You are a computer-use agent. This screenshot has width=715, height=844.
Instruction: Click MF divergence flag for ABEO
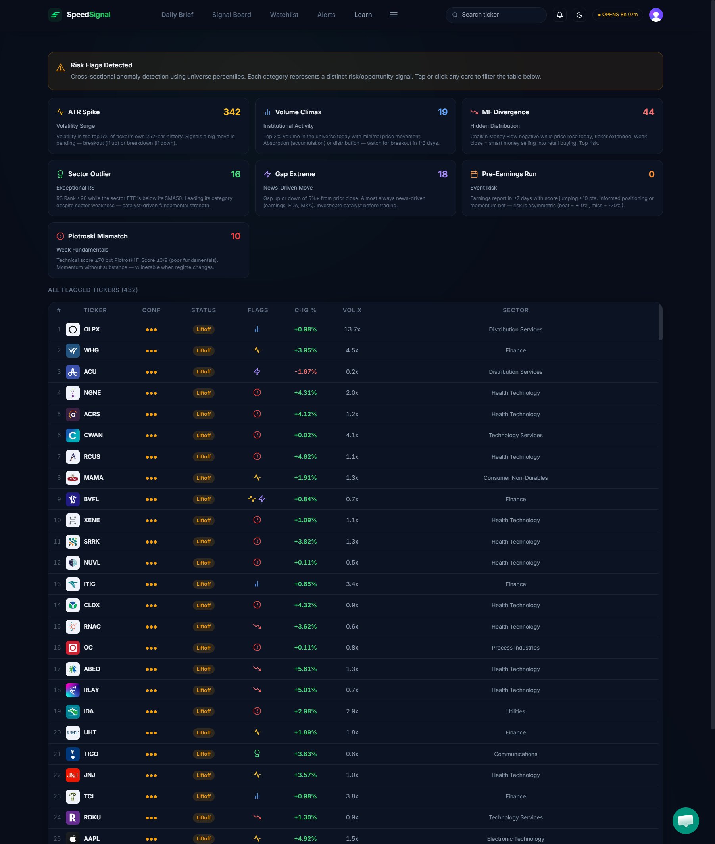257,669
